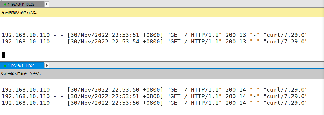Click green status dot on 192.168.11.130 tab
The height and width of the screenshot is (115, 324).
(5, 4)
